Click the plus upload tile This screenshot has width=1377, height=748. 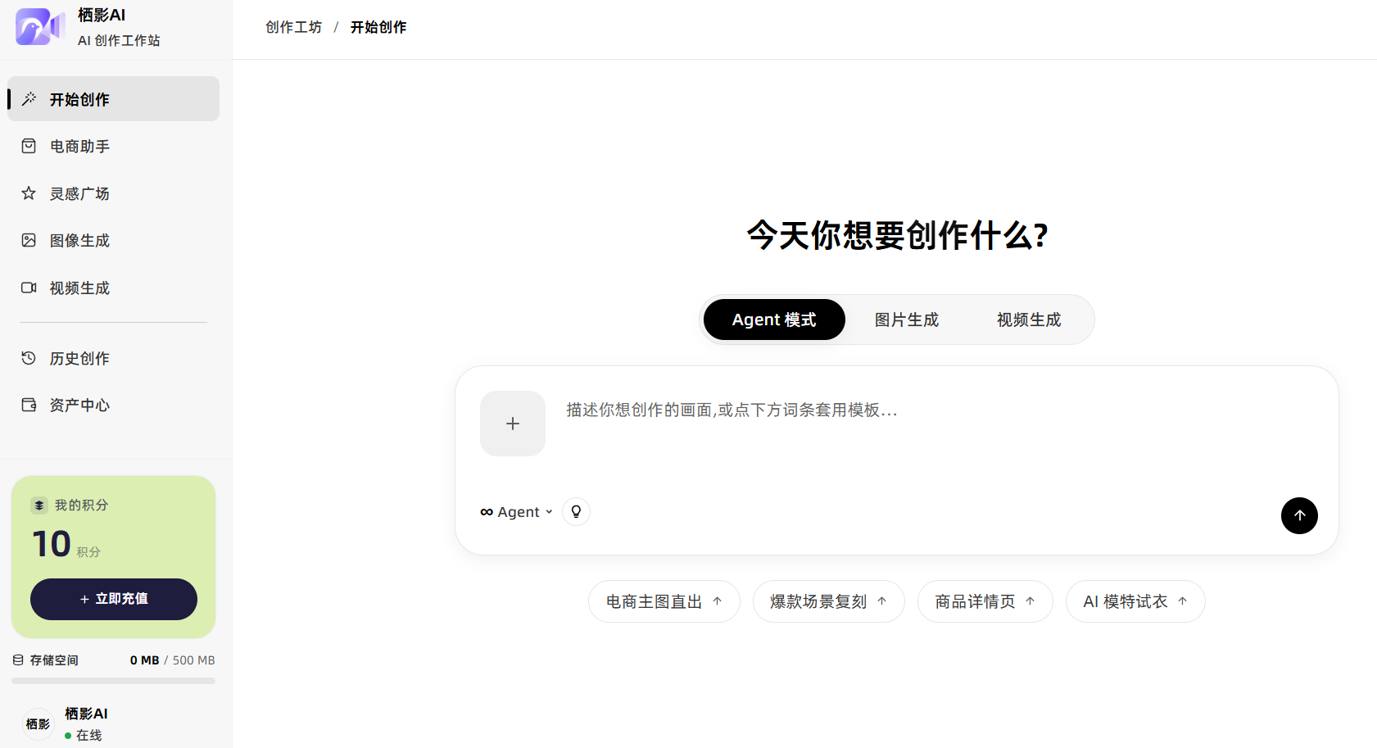coord(513,424)
